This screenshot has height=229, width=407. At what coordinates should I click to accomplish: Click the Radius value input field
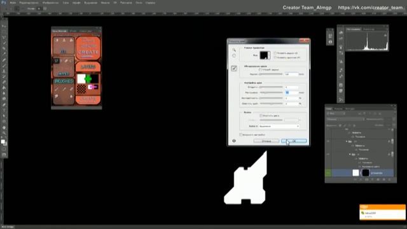pyautogui.click(x=291, y=74)
